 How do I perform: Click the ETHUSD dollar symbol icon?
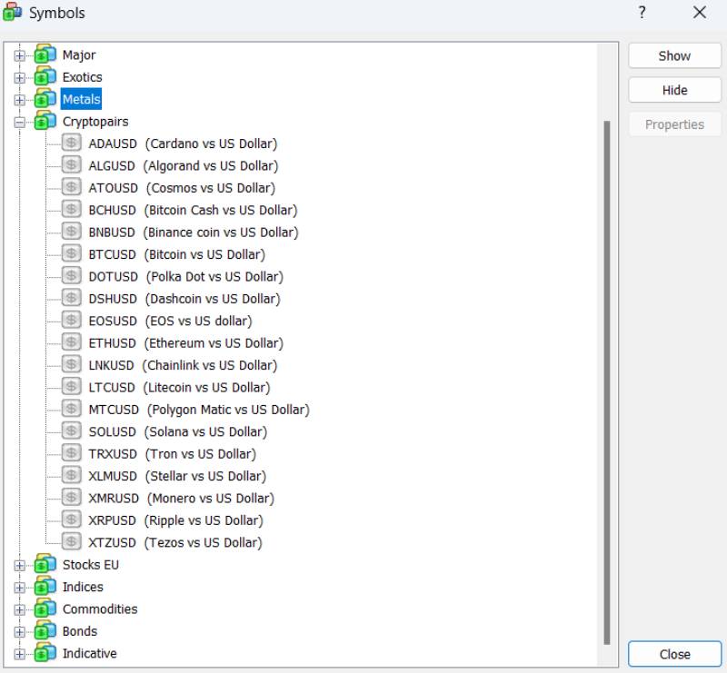click(72, 343)
